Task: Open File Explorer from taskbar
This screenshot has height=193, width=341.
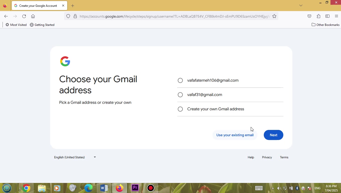Action: point(42,188)
